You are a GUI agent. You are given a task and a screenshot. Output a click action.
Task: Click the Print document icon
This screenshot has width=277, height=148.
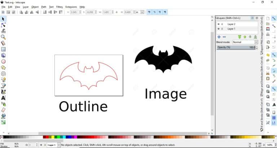click(x=268, y=35)
